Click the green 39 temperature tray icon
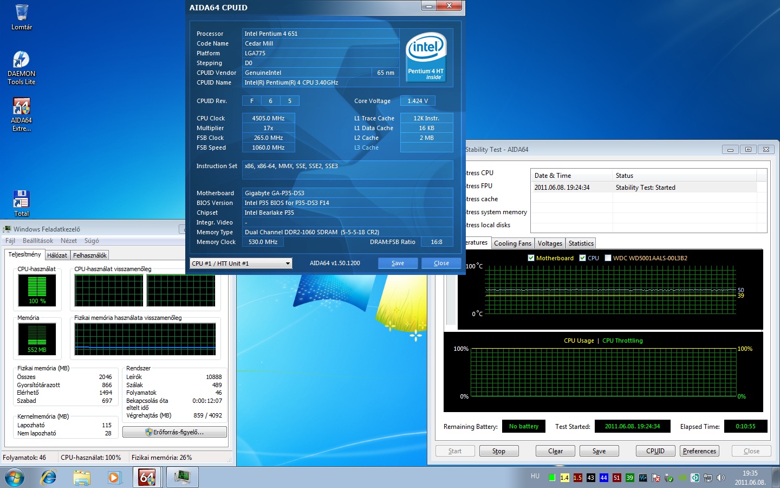780x488 pixels. 629,478
